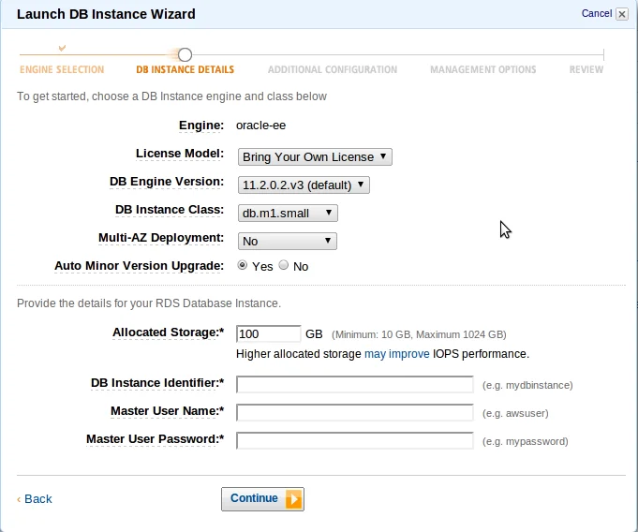Screen dimensions: 638x532
Task: Click the Continue button
Action: (262, 499)
